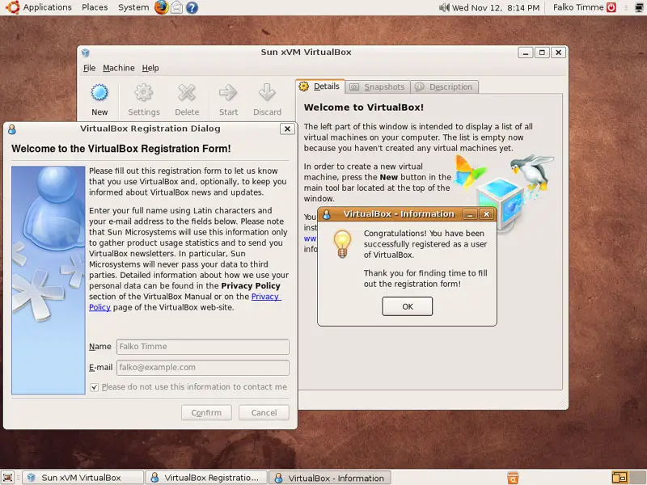Click the Discard toolbar icon
The width and height of the screenshot is (647, 485).
[x=267, y=93]
